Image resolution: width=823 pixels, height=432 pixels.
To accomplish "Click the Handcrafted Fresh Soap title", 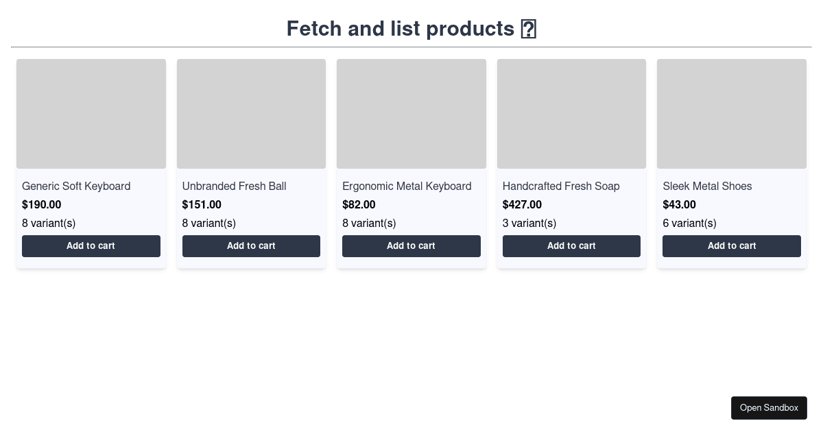I will [561, 187].
